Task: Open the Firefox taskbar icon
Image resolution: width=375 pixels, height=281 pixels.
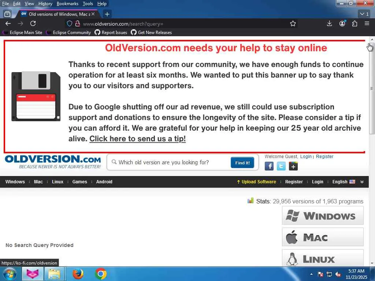Action: click(x=78, y=274)
